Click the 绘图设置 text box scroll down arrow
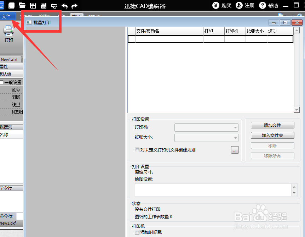The image size is (305, 237). coord(294,193)
